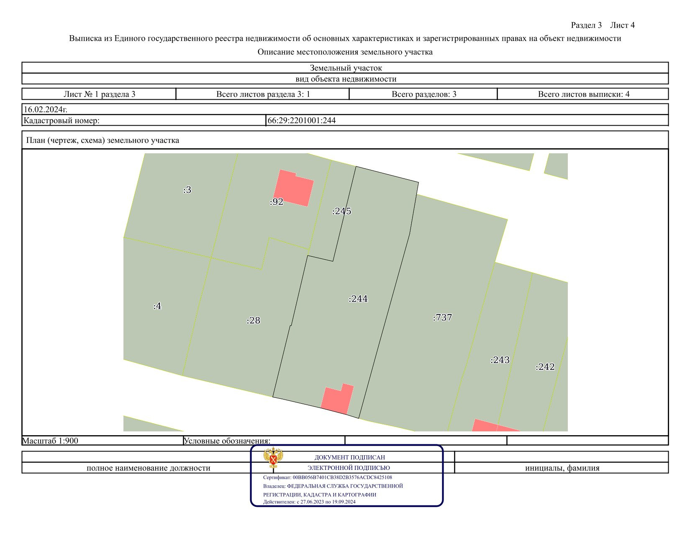
Task: Click 'ДОКУМЕНТ ПОДПИСАН' stamp heading
Action: (x=350, y=457)
